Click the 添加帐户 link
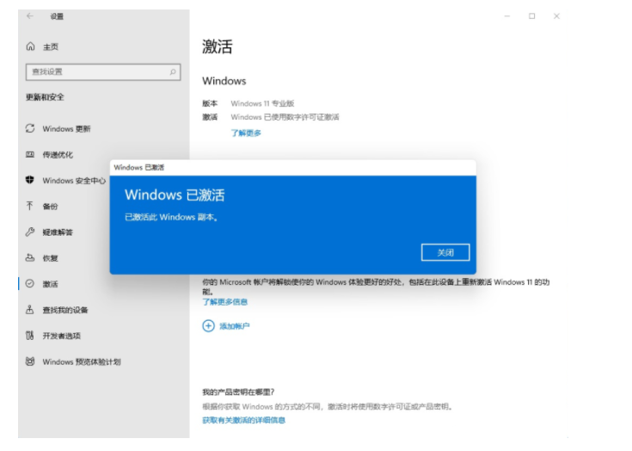This screenshot has height=451, width=632. 234,326
